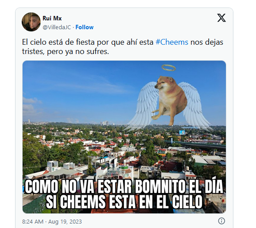This screenshot has height=228, width=256.
Task: Click the right angel wing of Cheems
Action: pyautogui.click(x=194, y=106)
